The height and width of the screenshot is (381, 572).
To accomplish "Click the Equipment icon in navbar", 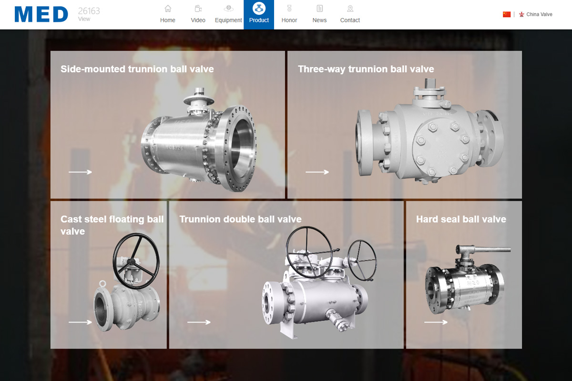I will pos(229,8).
